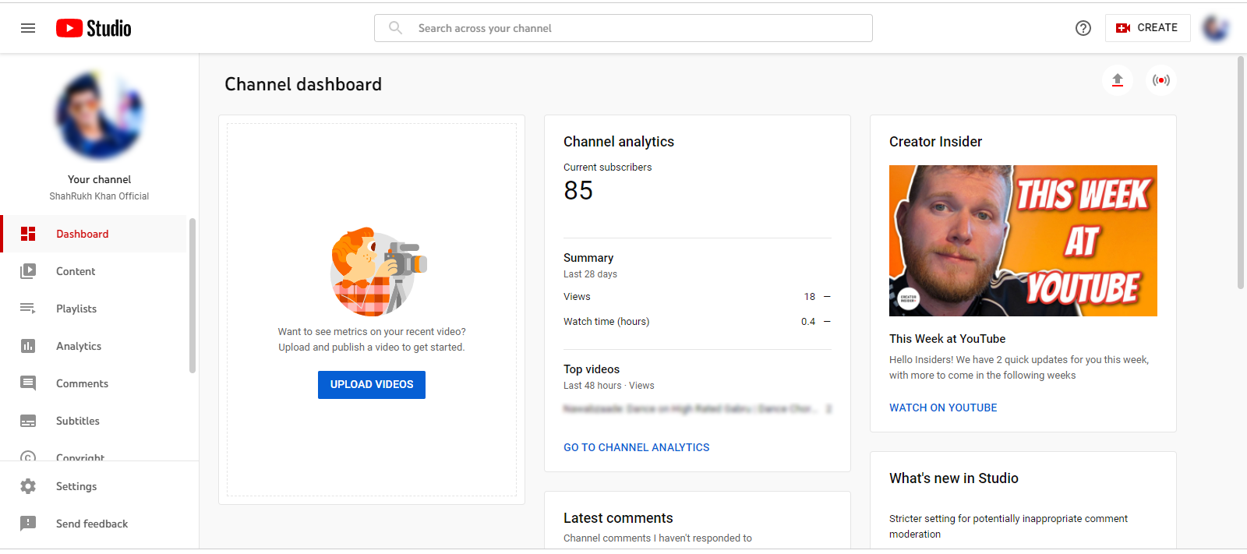Click the blue UPLOAD VIDEOS button

click(x=372, y=384)
